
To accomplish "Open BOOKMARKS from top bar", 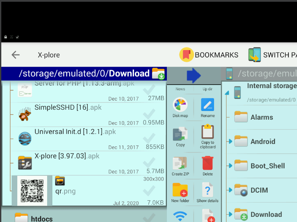I will (x=209, y=55).
